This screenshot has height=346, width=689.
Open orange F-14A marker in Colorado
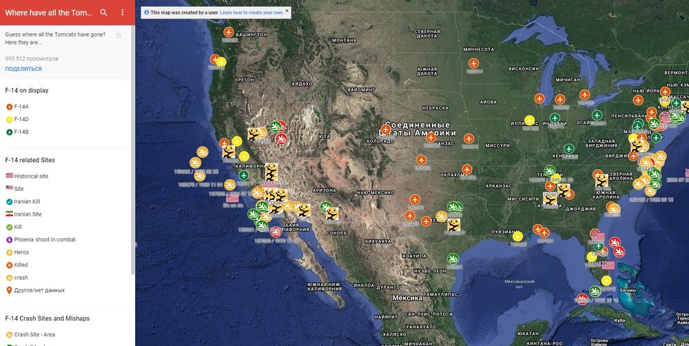coord(385,130)
